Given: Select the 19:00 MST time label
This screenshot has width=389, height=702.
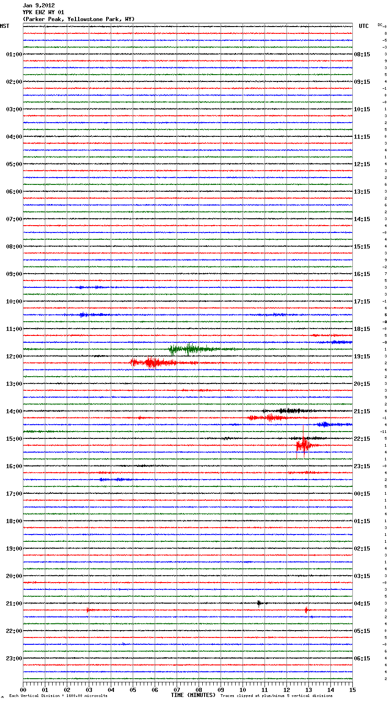Looking at the screenshot, I should pos(14,549).
